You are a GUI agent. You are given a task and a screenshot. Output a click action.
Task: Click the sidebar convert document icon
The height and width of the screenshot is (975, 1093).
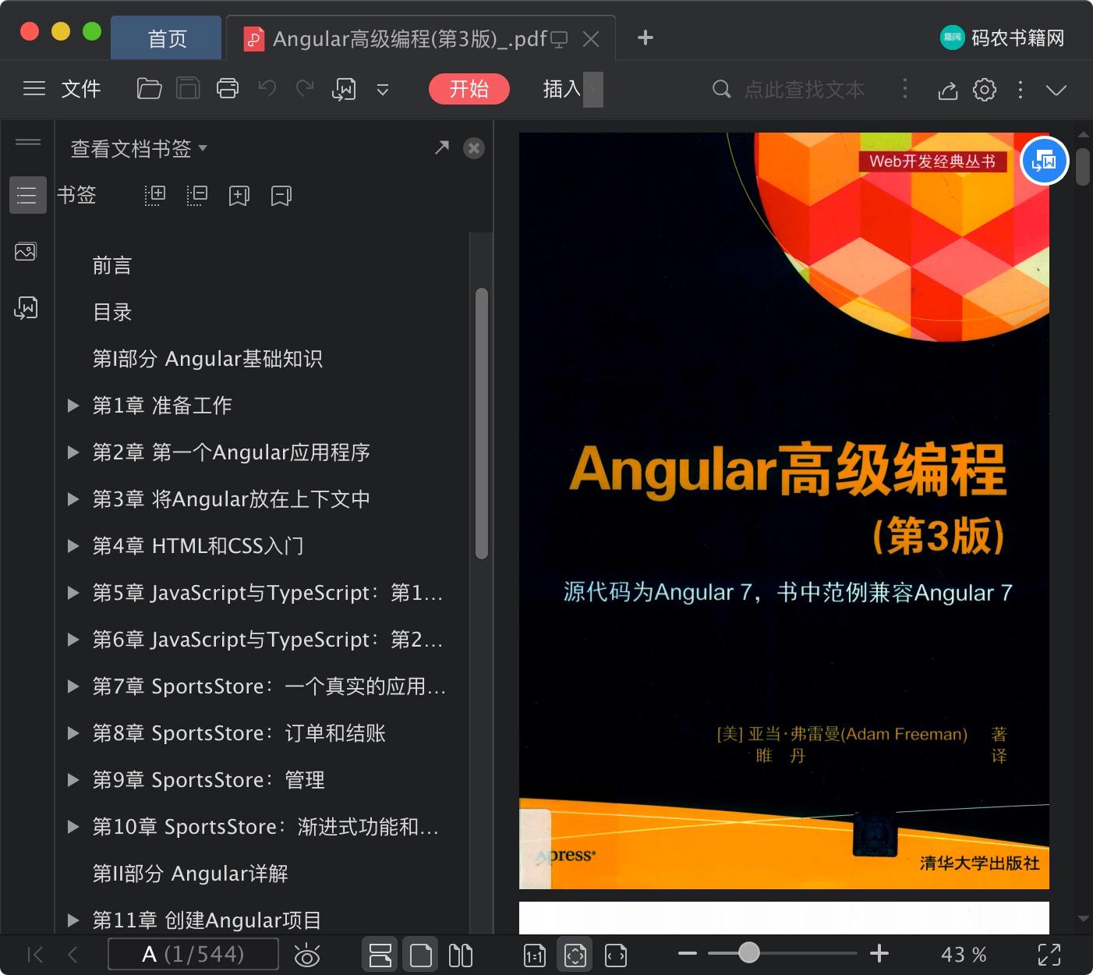point(26,307)
